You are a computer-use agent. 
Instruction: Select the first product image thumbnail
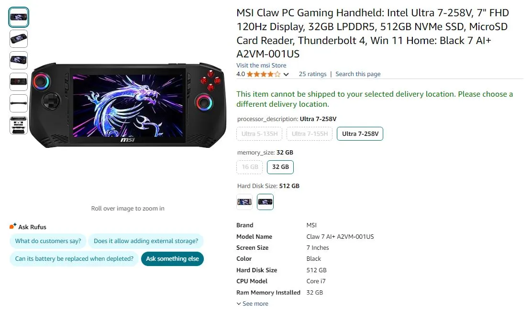18,17
